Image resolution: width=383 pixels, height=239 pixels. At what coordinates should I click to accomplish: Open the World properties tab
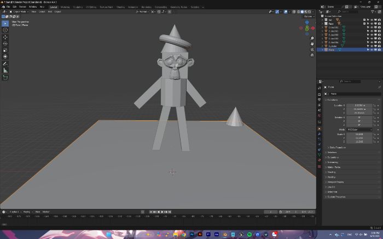[319, 116]
